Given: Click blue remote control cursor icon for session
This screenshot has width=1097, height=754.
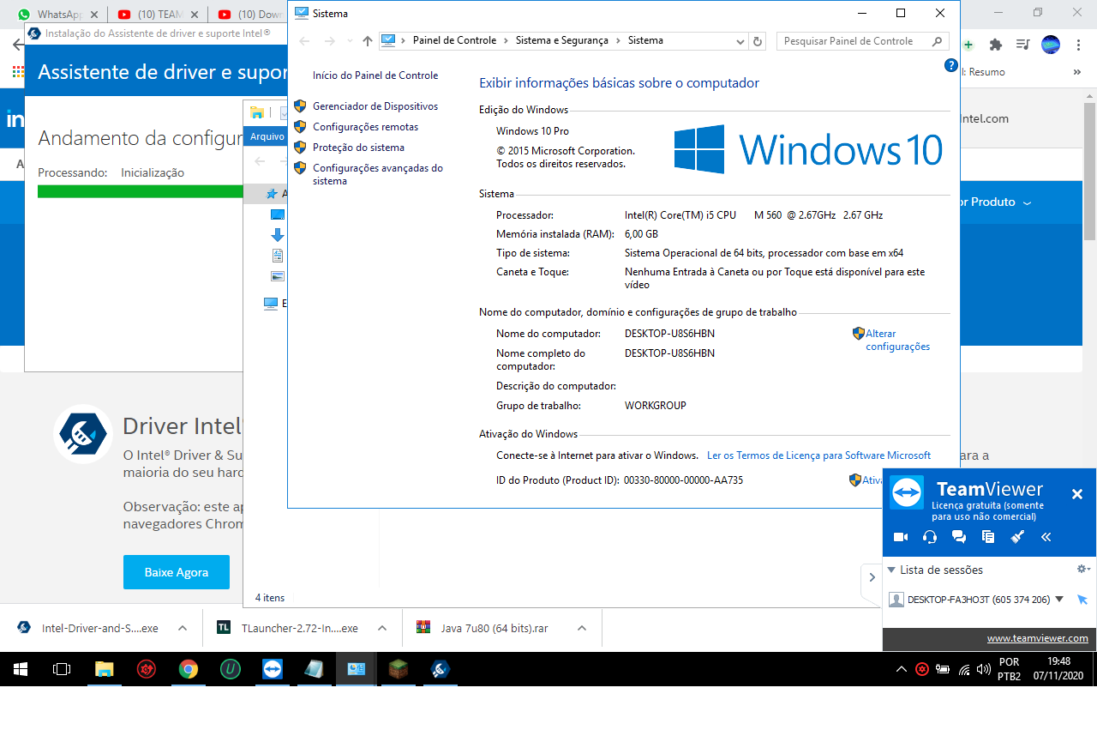Looking at the screenshot, I should pyautogui.click(x=1082, y=600).
